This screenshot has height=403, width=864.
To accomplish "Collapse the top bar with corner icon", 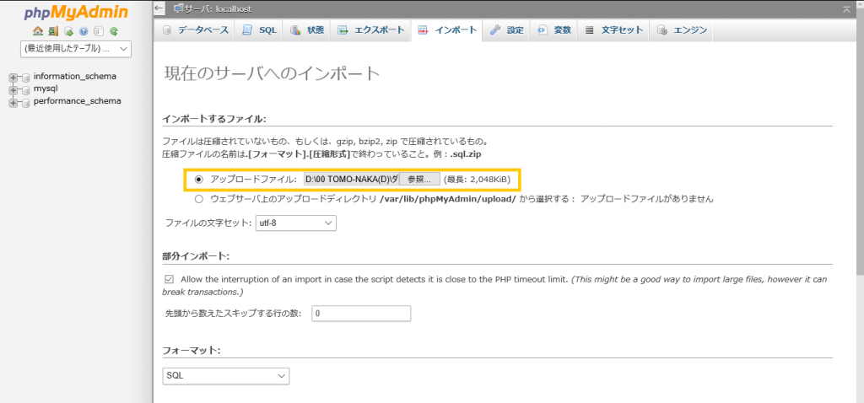I will pos(846,8).
